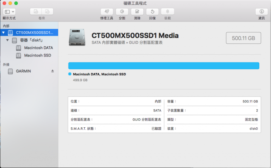This screenshot has height=168, width=271.
Task: Click the 500.11 GB capacity box
Action: pyautogui.click(x=244, y=38)
